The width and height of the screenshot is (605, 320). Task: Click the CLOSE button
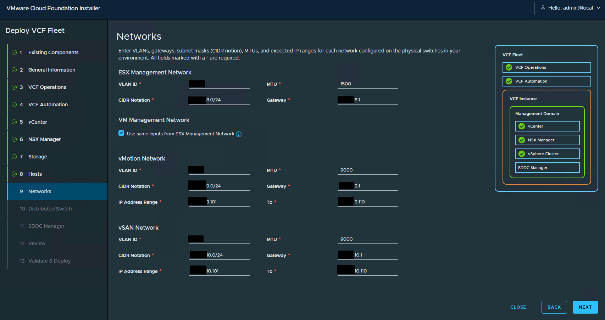[518, 307]
